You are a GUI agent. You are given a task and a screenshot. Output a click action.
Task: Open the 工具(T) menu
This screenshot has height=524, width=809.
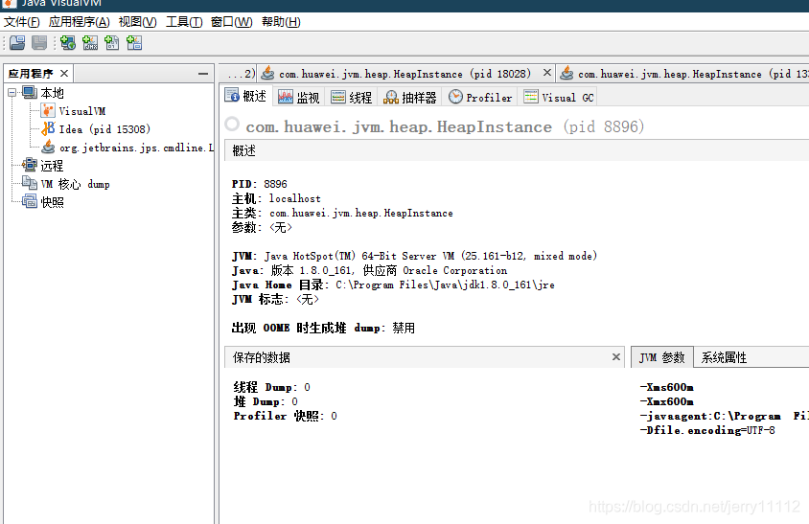pos(184,22)
